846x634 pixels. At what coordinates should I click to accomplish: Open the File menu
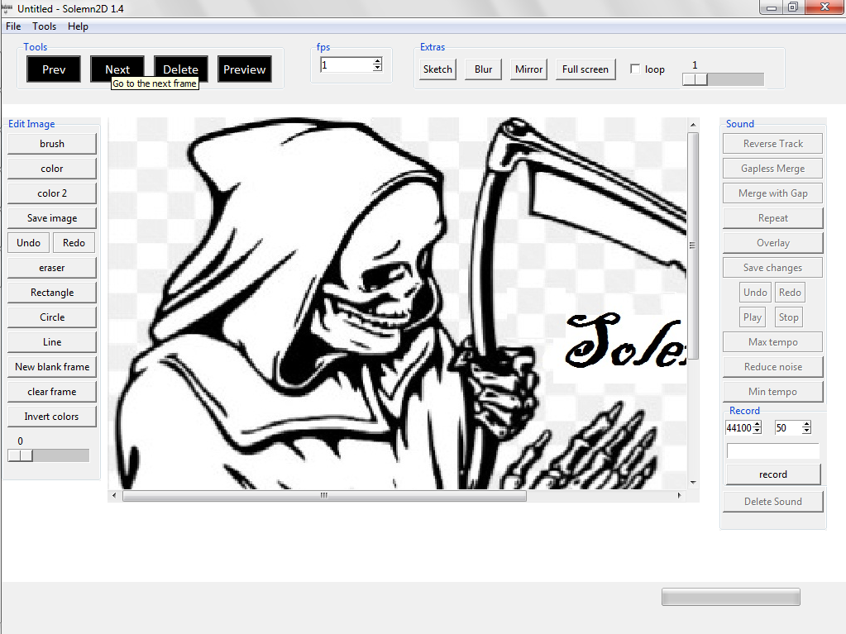[13, 26]
